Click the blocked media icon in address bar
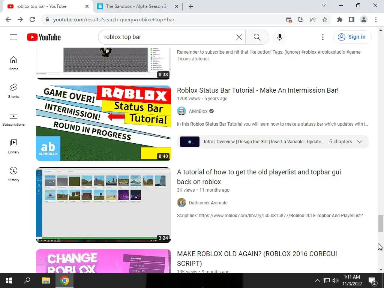Image resolution: width=384 pixels, height=288 pixels. coord(289,19)
